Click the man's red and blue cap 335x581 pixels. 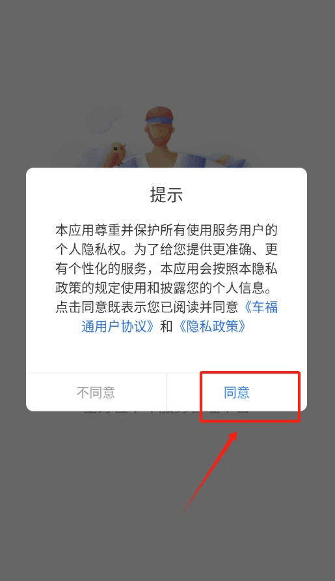pyautogui.click(x=160, y=115)
